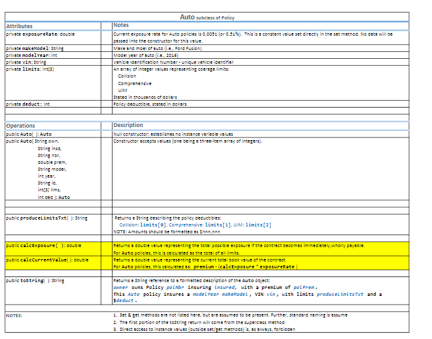Click 'Policy deductible, stated in dollars' note
Screen dimensions: 432x339
coord(150,104)
